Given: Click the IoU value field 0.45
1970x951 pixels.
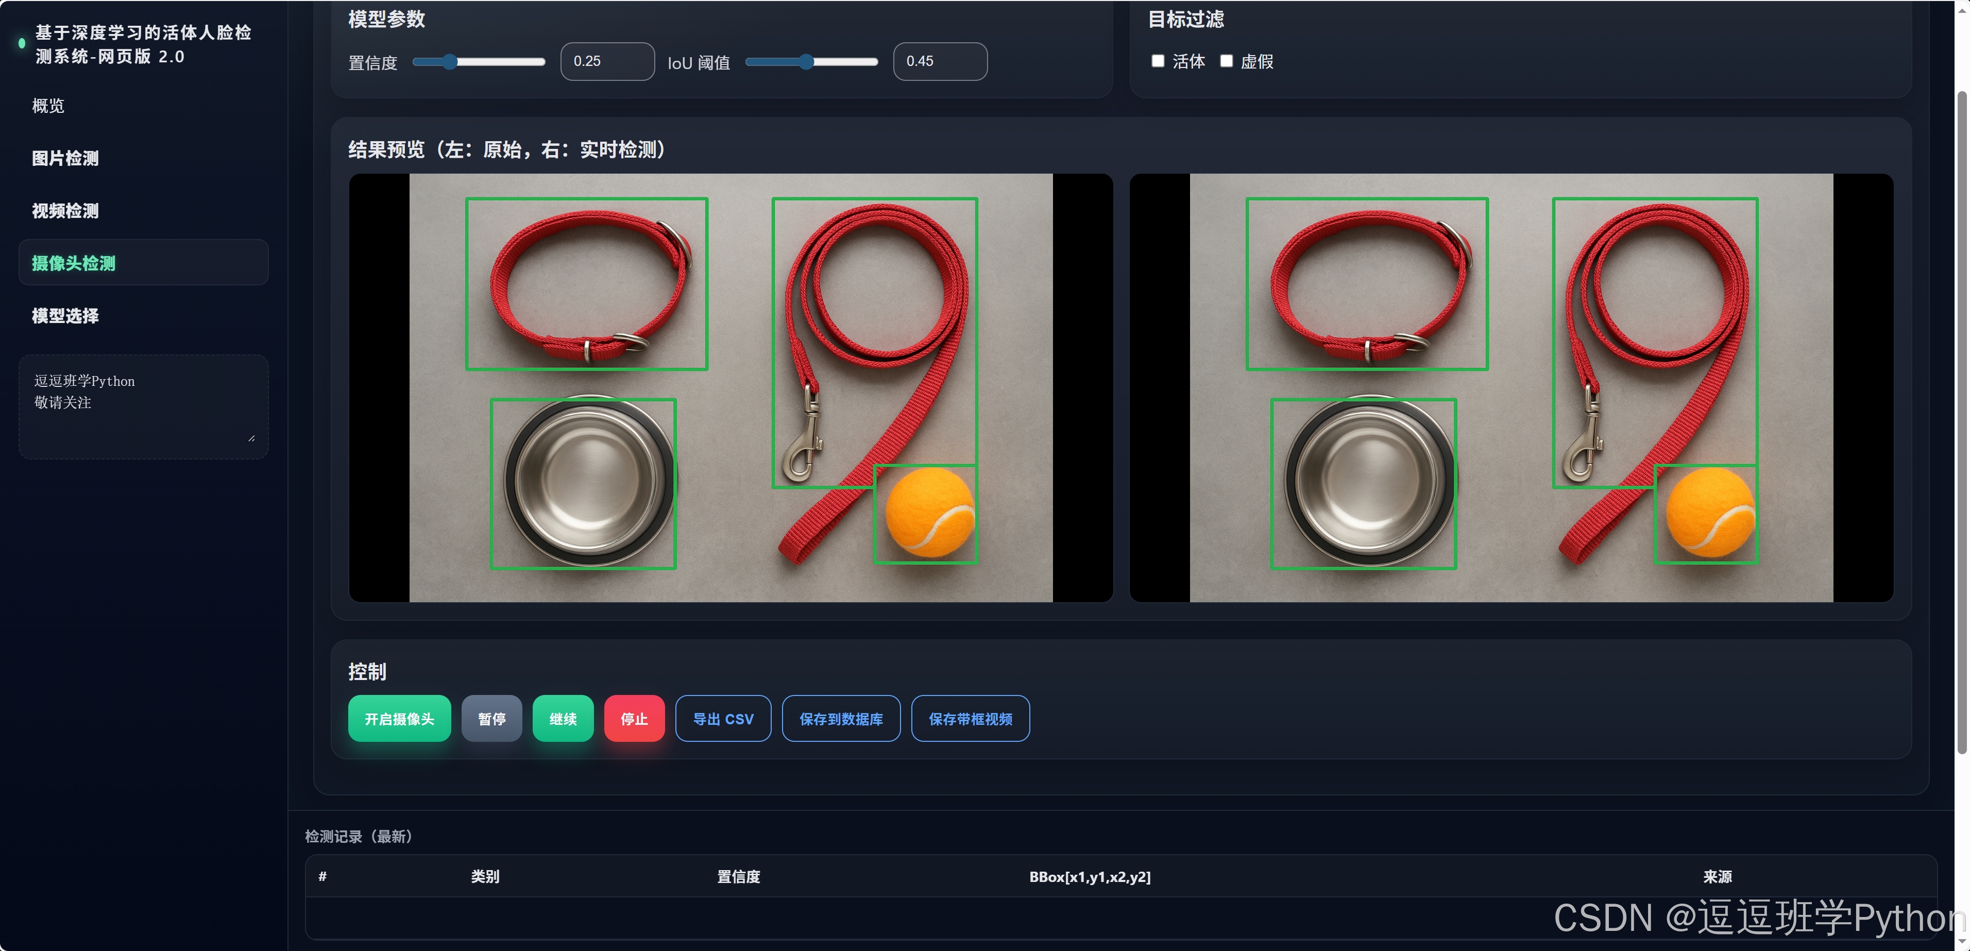Looking at the screenshot, I should point(940,61).
